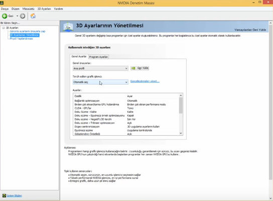Open the Dosya menu
This screenshot has width=273, height=201.
pos(5,9)
